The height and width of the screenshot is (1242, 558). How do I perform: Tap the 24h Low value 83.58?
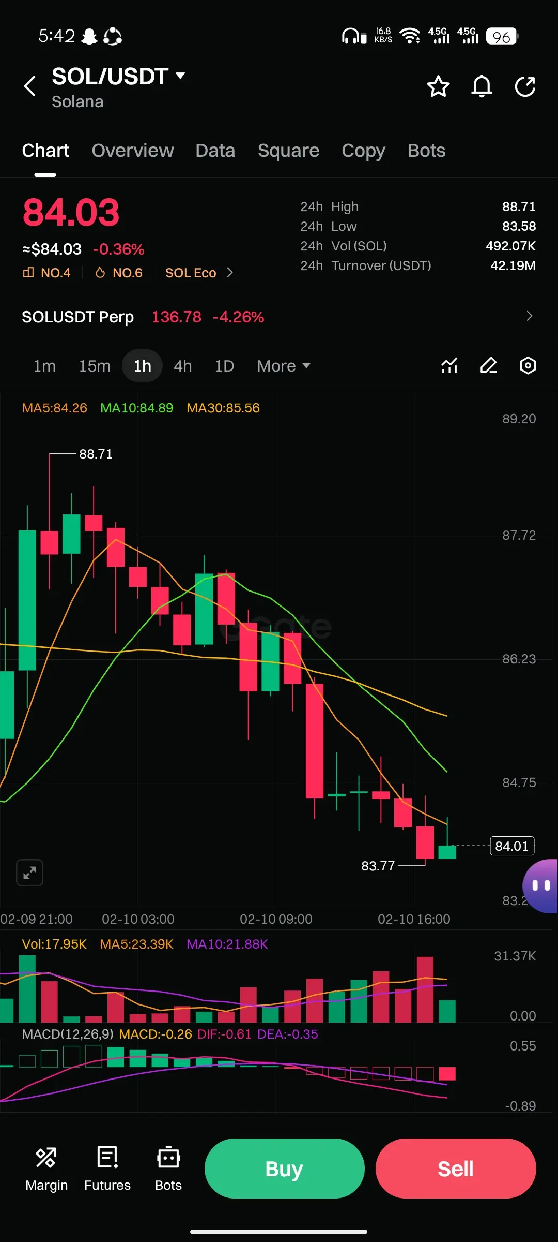519,226
